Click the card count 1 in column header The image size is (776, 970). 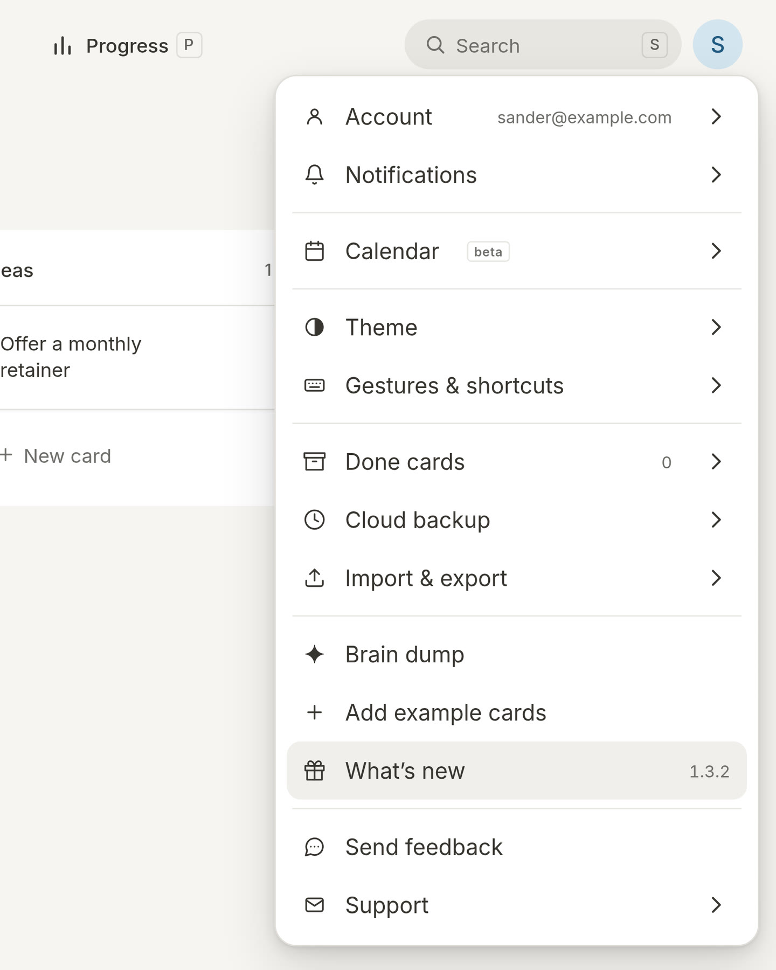(x=268, y=270)
